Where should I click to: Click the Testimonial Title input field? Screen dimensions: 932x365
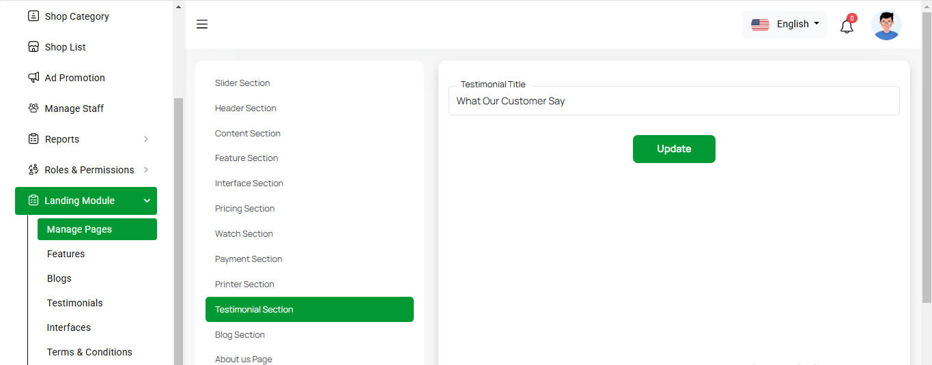673,101
